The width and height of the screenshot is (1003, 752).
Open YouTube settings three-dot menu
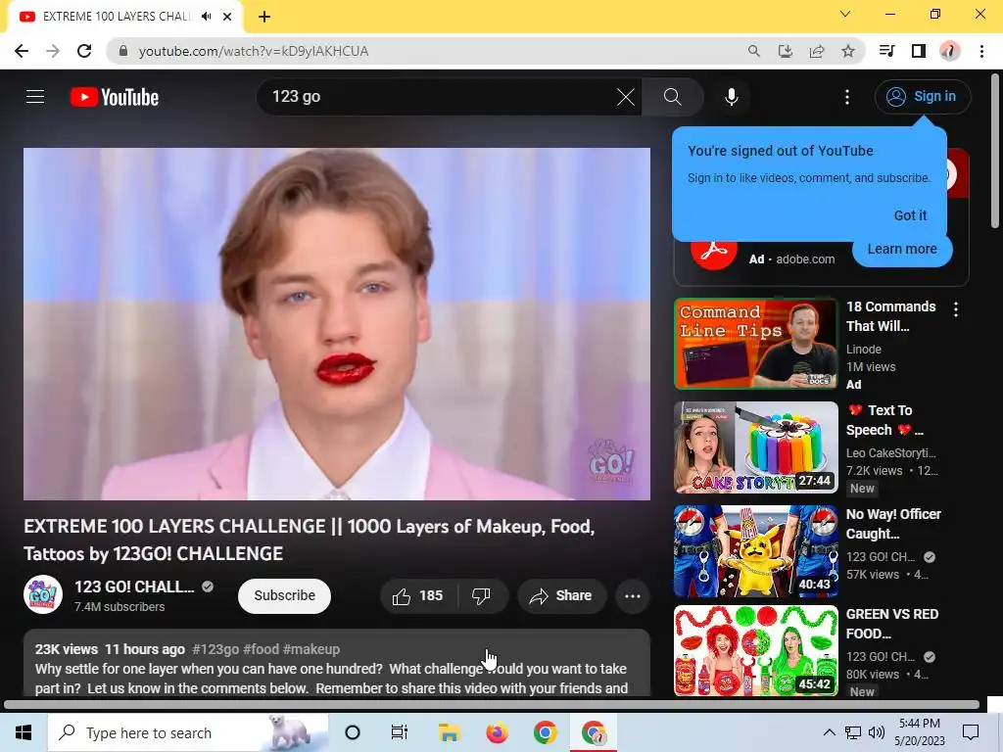(847, 97)
